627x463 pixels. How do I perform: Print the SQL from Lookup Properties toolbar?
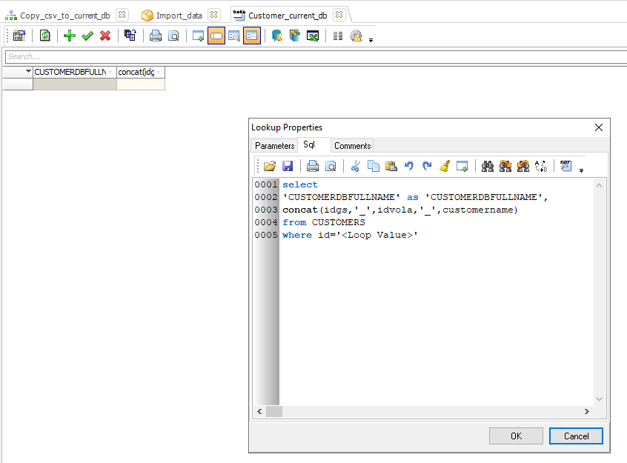coord(313,166)
